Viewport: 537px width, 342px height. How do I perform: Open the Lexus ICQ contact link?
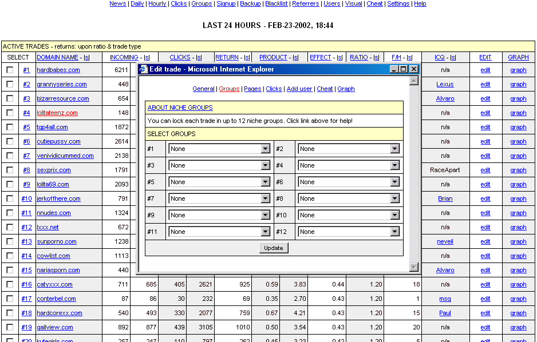click(445, 84)
